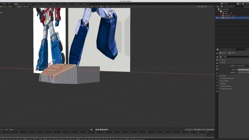Open the Help menu
This screenshot has width=249, height=140.
tap(9, 3)
